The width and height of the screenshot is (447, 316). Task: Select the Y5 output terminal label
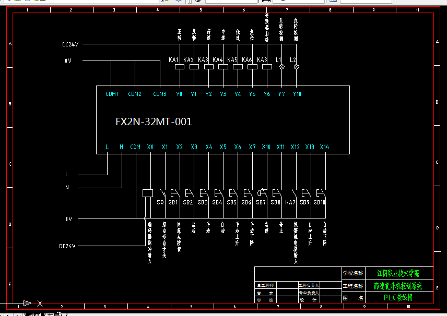[252, 94]
